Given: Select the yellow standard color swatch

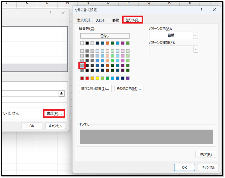Looking at the screenshot, I should pos(97,78).
